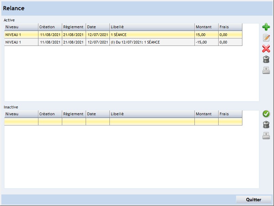Click Libellé column header in Active table

pyautogui.click(x=152, y=27)
